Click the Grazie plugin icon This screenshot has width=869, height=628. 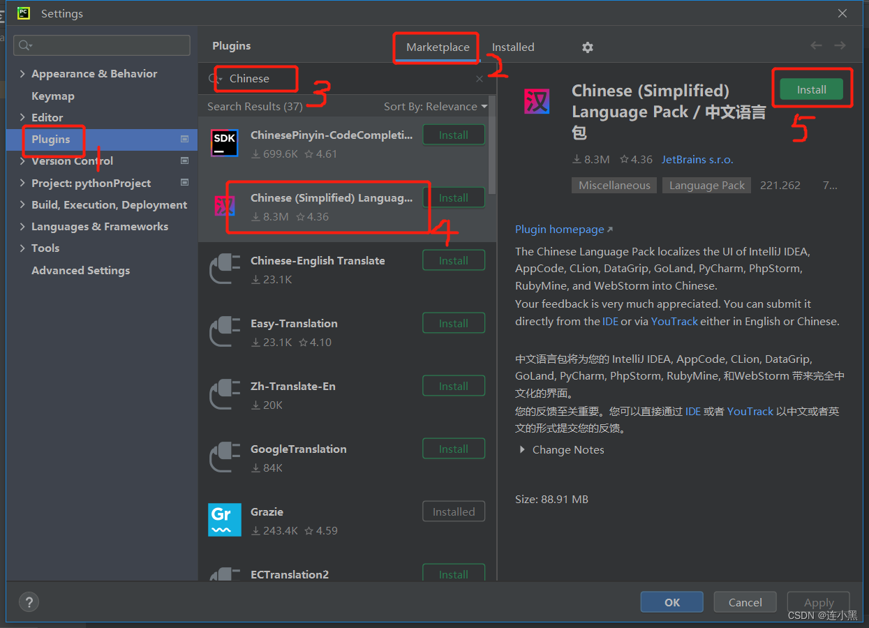tap(225, 520)
